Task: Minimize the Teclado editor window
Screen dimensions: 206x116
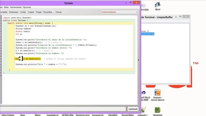Action: pos(126,3)
